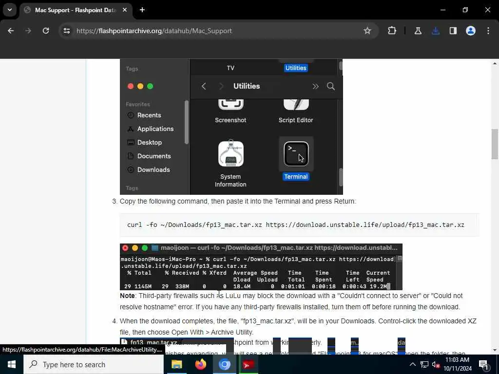Click the curl command code block
This screenshot has height=374, width=499.
tap(299, 225)
